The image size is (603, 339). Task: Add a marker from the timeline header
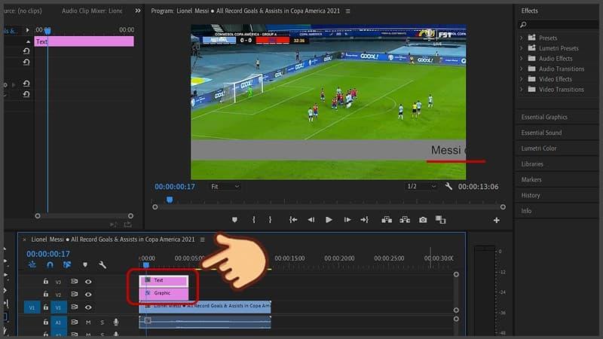coord(85,265)
